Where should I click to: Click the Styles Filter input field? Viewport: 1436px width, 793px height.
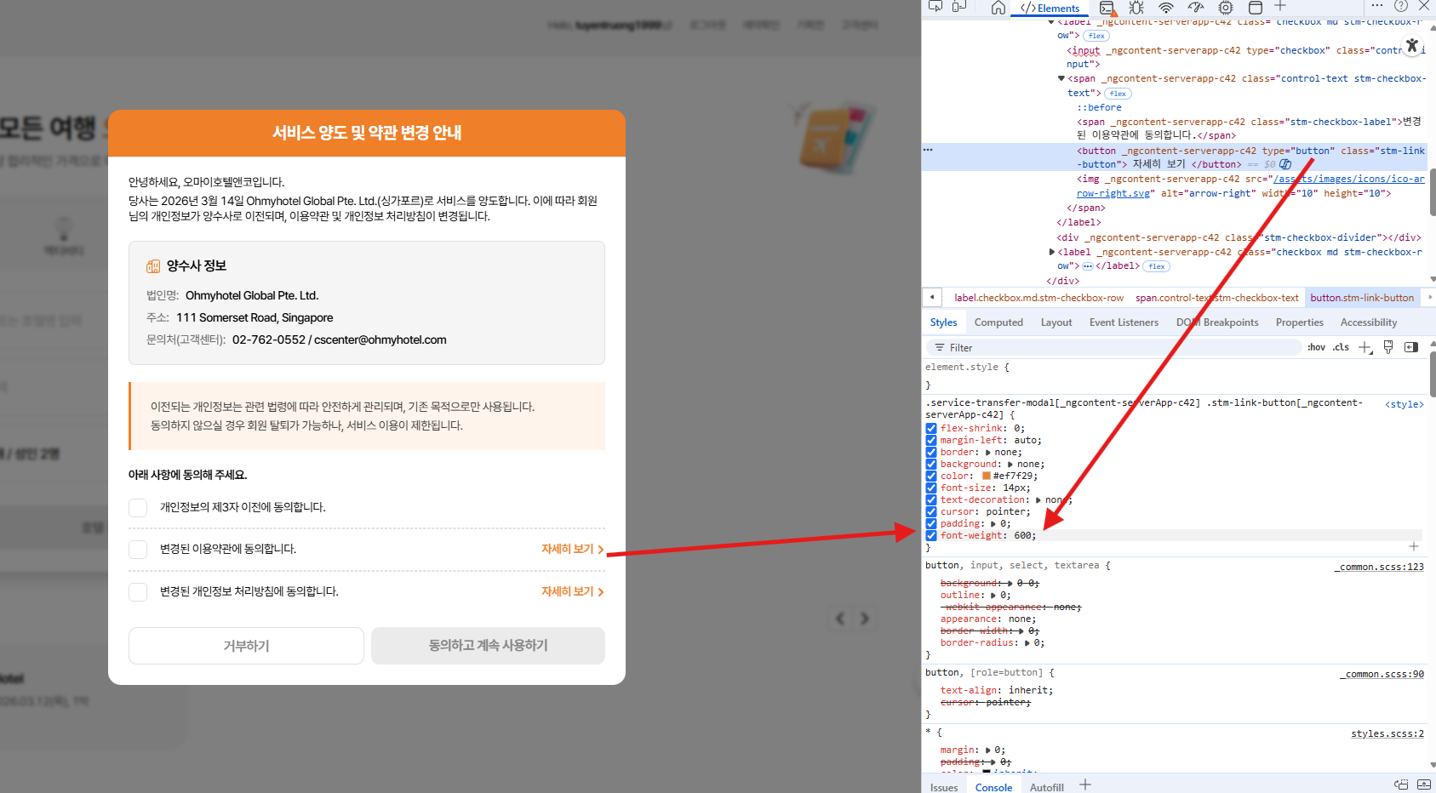point(1114,347)
